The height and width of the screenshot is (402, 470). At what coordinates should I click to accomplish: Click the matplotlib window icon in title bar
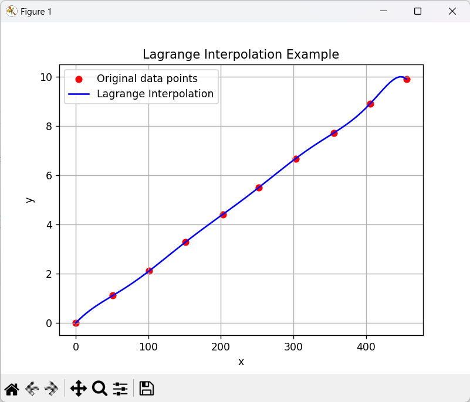[11, 11]
